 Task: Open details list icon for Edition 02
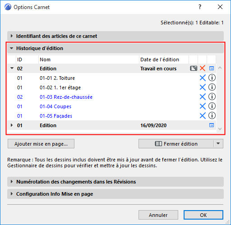[x=212, y=69]
